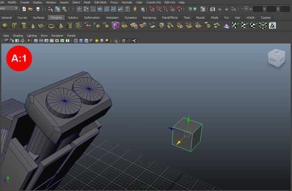
Task: Switch to the Muscle shelf tab
Action: coord(201,17)
